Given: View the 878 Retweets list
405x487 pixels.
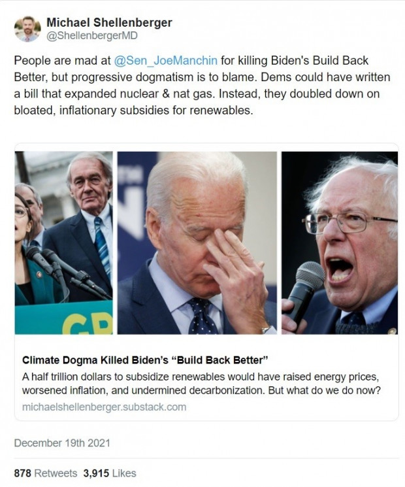Looking at the screenshot, I should tap(46, 473).
